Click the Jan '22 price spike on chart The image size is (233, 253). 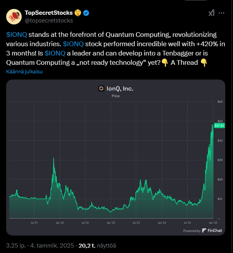[x=53, y=159]
